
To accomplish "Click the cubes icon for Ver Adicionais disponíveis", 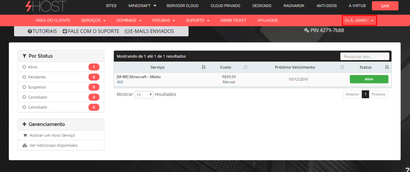I will (25, 145).
